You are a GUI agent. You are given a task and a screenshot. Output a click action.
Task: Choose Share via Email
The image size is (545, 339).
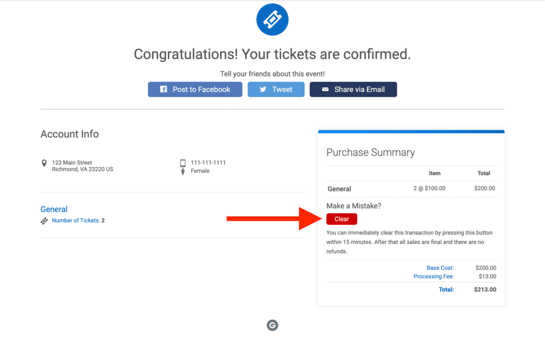tap(353, 89)
